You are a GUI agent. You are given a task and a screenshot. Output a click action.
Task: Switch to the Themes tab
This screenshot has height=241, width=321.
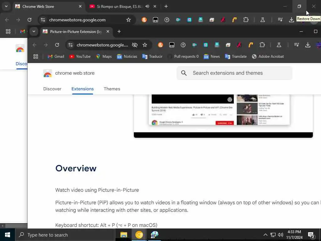coord(112,89)
